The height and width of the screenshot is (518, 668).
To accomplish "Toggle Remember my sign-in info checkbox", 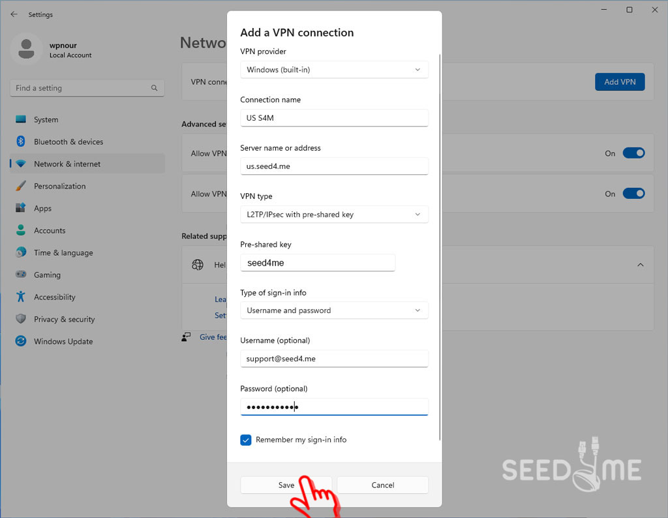I will click(x=246, y=440).
